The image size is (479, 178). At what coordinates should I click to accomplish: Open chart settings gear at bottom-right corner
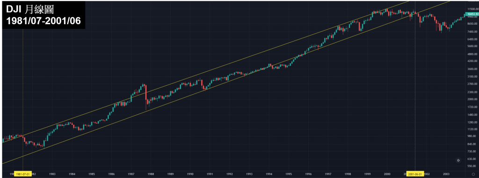[473, 174]
